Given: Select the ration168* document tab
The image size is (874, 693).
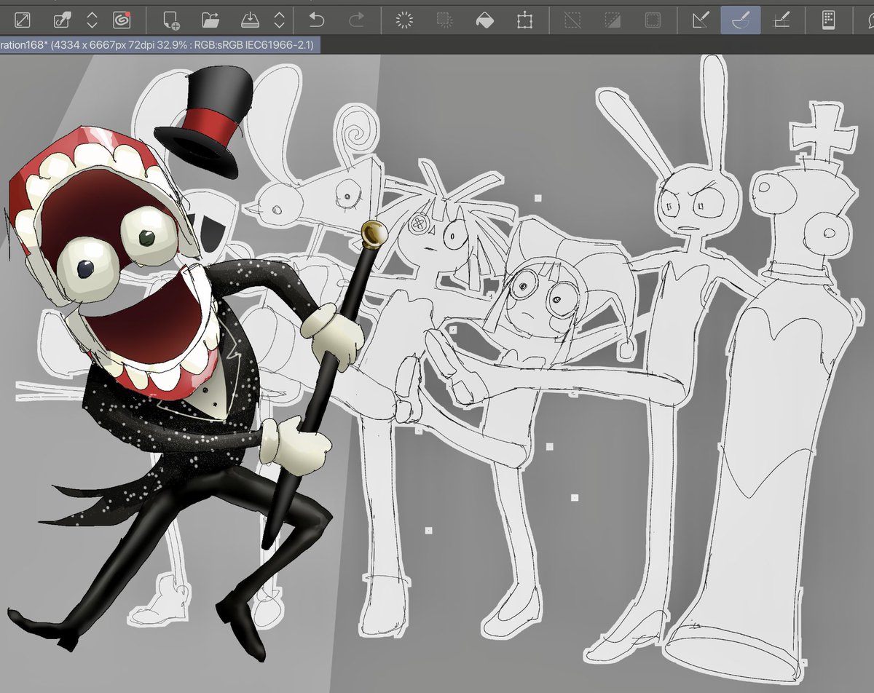Looking at the screenshot, I should (160, 45).
